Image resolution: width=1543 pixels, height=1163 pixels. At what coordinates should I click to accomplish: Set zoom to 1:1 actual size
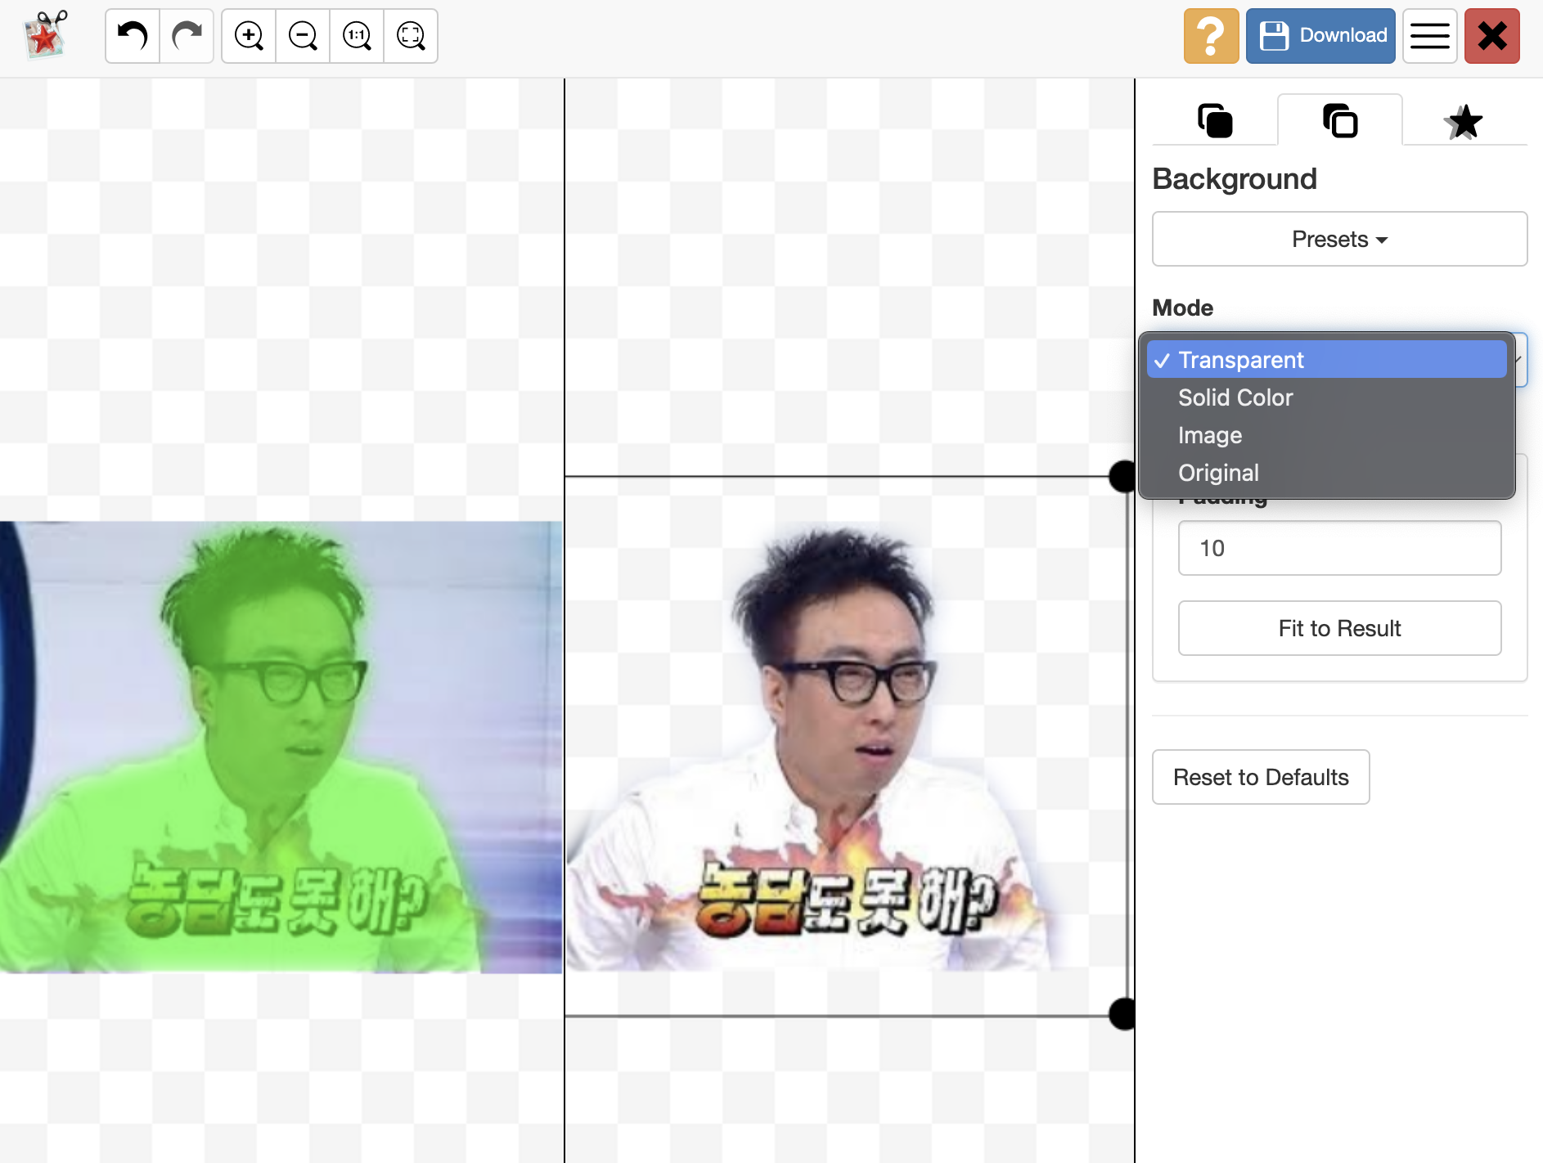[x=357, y=36]
